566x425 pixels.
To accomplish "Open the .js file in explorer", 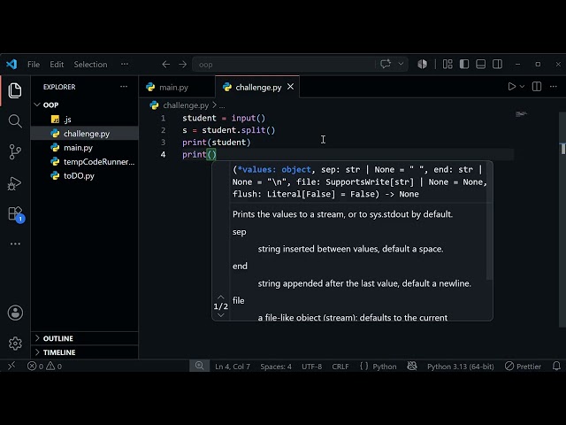I will click(x=85, y=120).
